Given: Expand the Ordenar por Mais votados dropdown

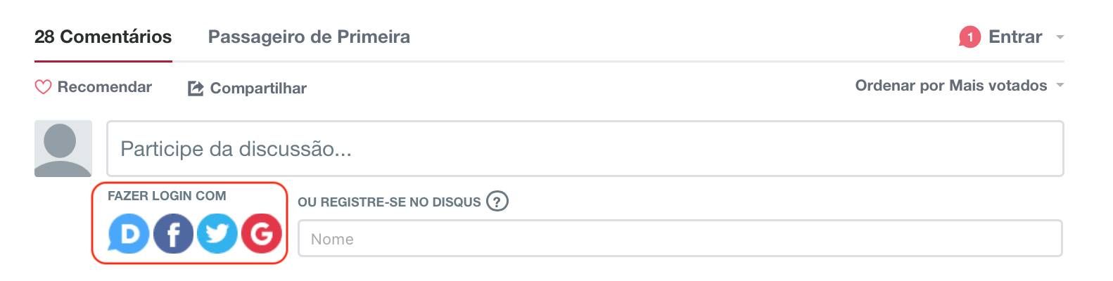Looking at the screenshot, I should coord(950,86).
